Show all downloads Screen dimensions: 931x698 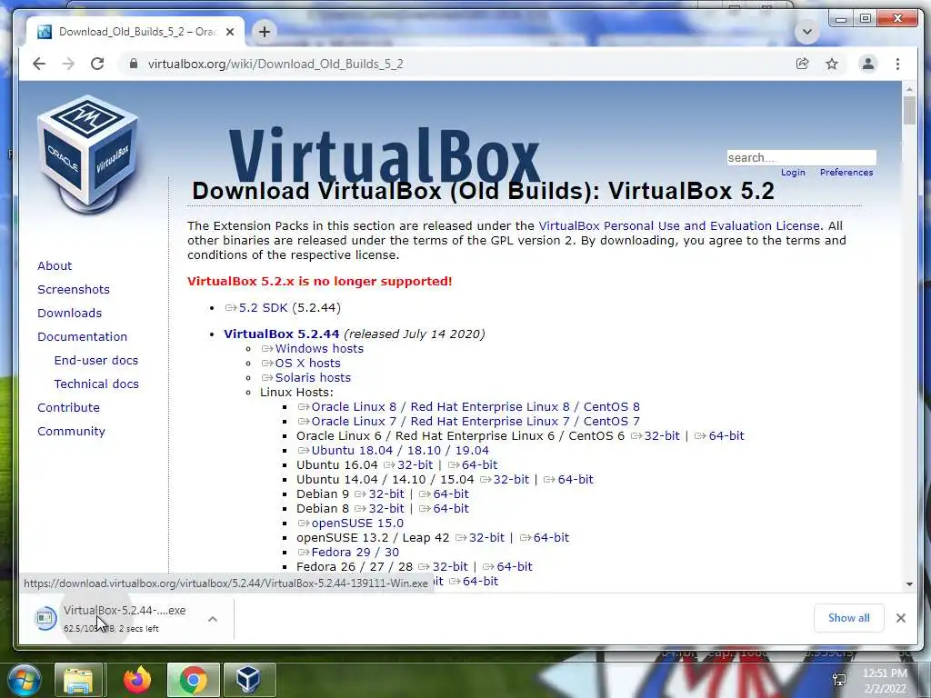(848, 618)
